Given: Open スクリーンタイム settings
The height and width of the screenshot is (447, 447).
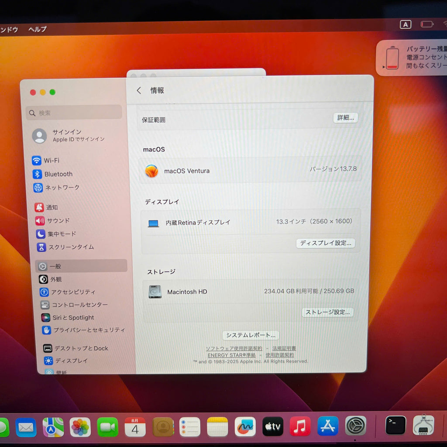Looking at the screenshot, I should (65, 247).
